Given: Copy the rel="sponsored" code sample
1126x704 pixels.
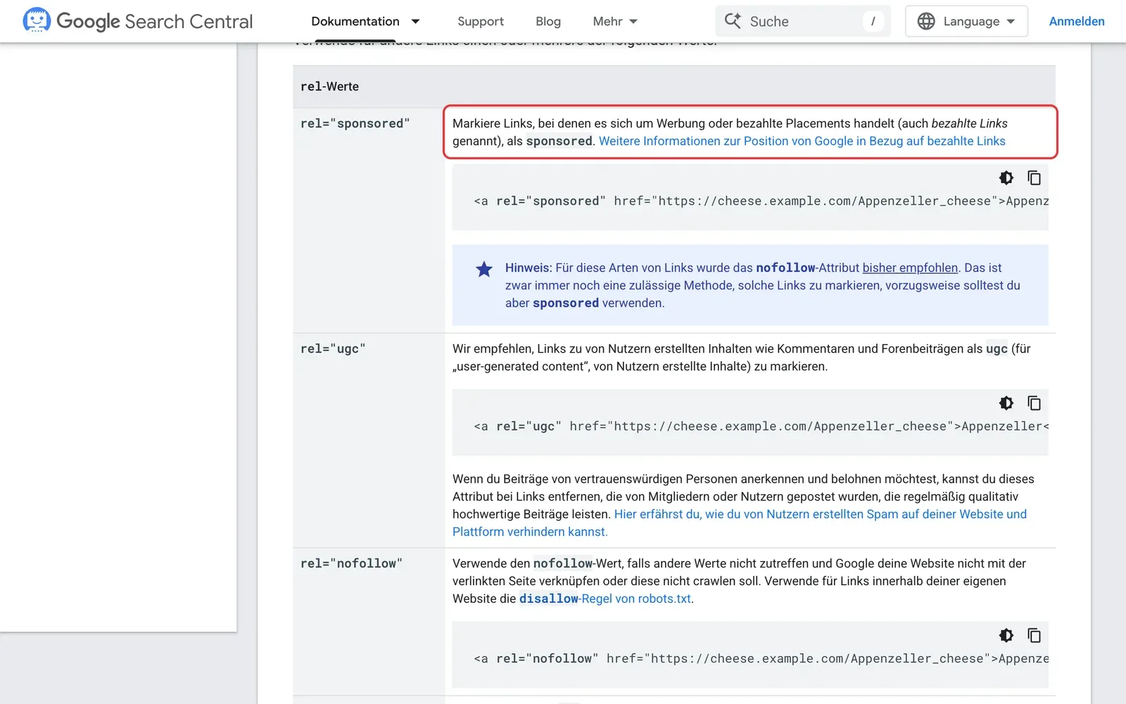Looking at the screenshot, I should point(1034,178).
